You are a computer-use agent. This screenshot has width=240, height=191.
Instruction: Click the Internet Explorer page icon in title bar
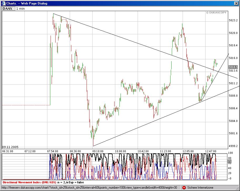click(3, 3)
